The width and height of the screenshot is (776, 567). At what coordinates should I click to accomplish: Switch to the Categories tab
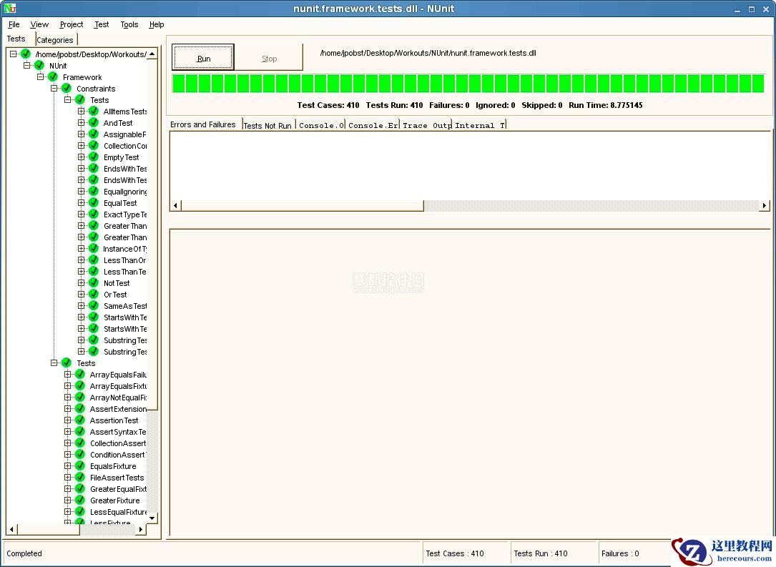[x=55, y=40]
